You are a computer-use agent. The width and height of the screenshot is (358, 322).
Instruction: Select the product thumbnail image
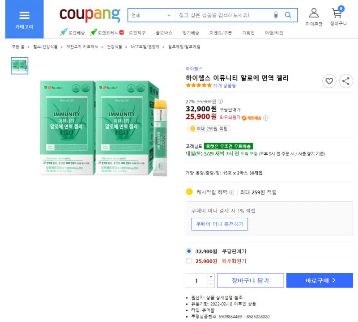pyautogui.click(x=20, y=66)
